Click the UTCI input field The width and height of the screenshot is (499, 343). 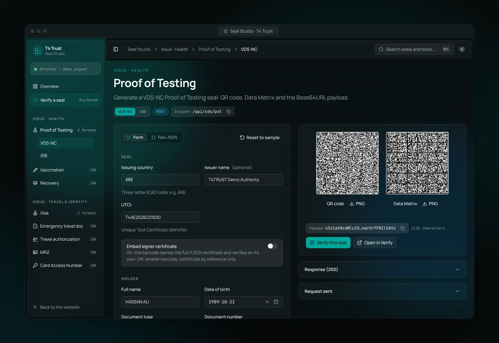click(160, 217)
